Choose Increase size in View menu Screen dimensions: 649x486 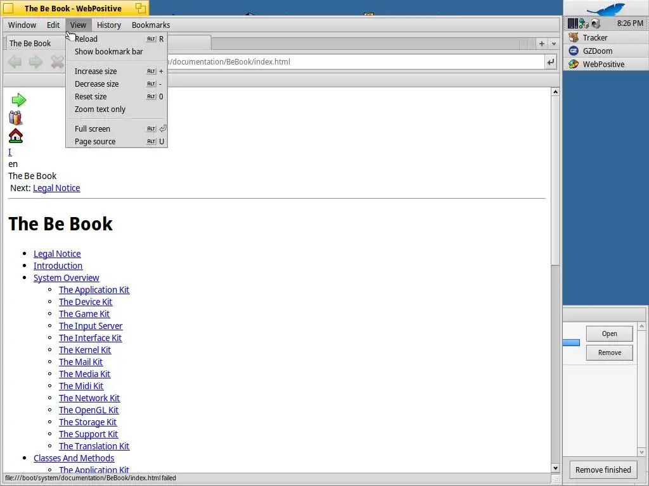click(x=117, y=71)
